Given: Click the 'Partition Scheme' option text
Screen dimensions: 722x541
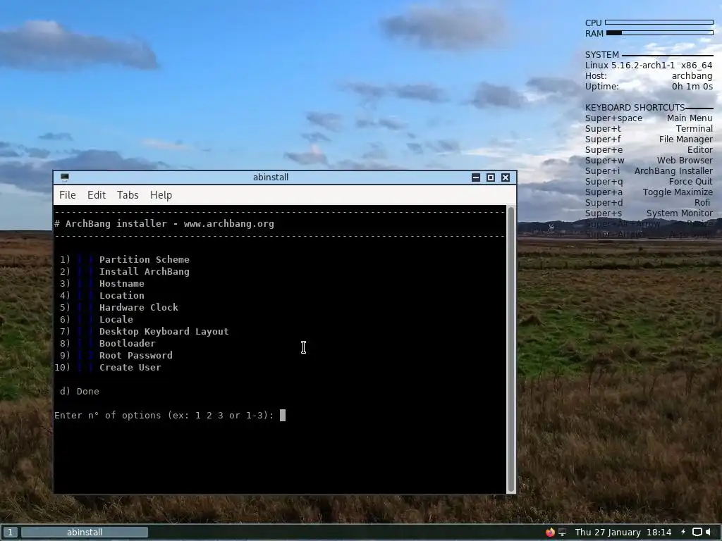Looking at the screenshot, I should (144, 259).
